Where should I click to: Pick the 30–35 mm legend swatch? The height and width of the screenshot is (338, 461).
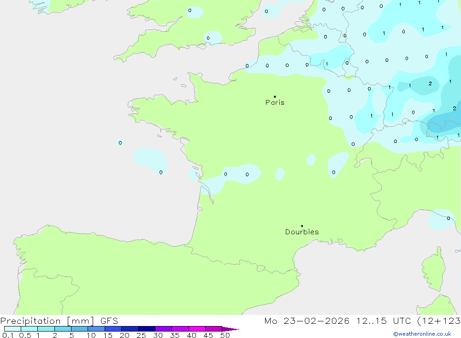click(x=164, y=329)
